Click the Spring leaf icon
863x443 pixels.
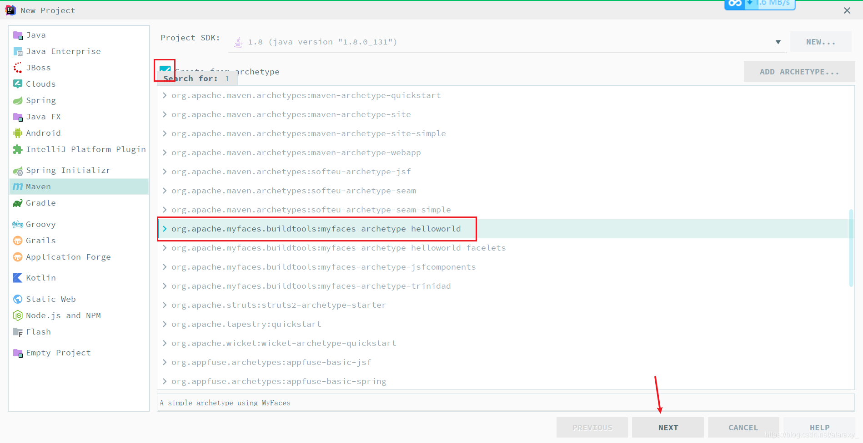(x=18, y=100)
